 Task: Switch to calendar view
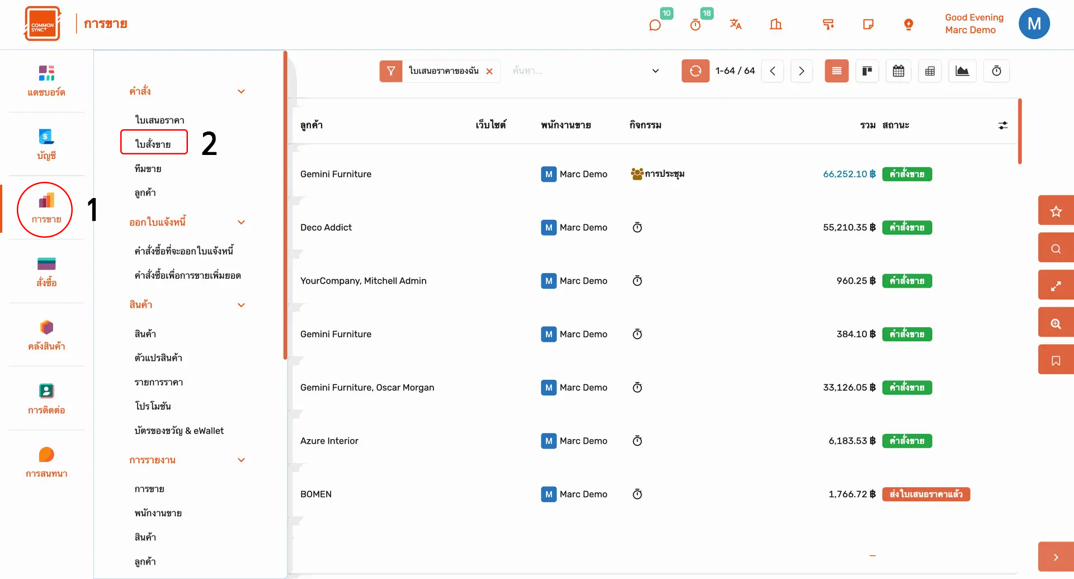[898, 71]
